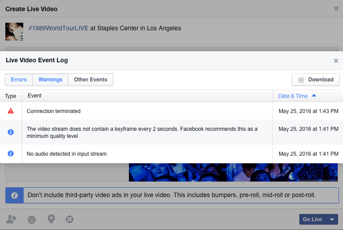The image size is (343, 230).
Task: Download the event log
Action: (316, 80)
